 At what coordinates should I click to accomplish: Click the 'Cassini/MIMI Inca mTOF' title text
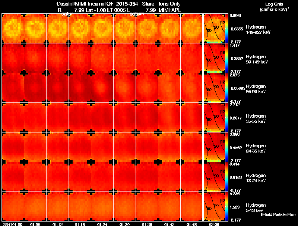tap(85, 4)
